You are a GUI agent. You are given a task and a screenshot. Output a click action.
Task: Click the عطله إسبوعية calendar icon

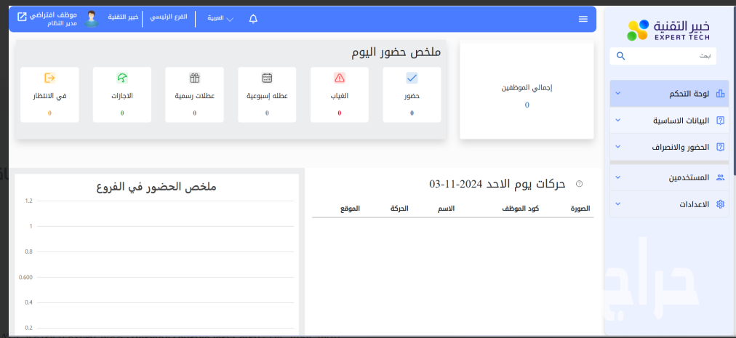267,79
